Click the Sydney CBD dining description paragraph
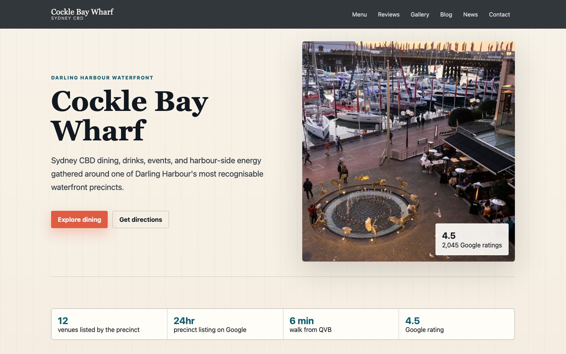This screenshot has width=566, height=354. point(157,174)
